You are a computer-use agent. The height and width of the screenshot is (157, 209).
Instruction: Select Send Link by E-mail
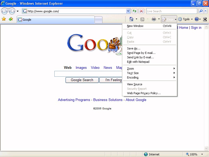click(x=149, y=57)
